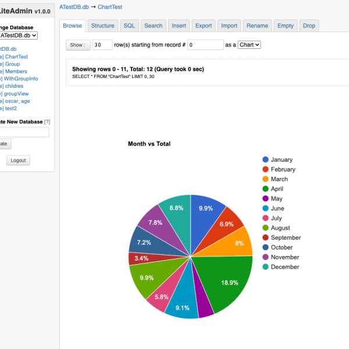Open the ATestDB.db database dropdown
The width and height of the screenshot is (349, 349).
coord(19,35)
